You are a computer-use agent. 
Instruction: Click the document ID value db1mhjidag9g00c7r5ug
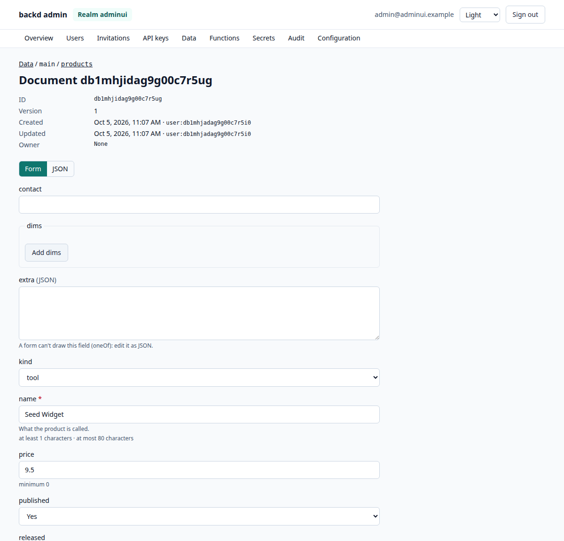coord(128,99)
